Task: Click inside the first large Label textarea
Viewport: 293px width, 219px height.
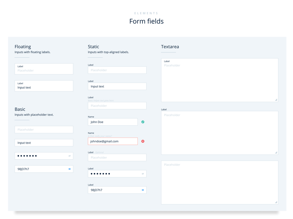Action: point(219,78)
